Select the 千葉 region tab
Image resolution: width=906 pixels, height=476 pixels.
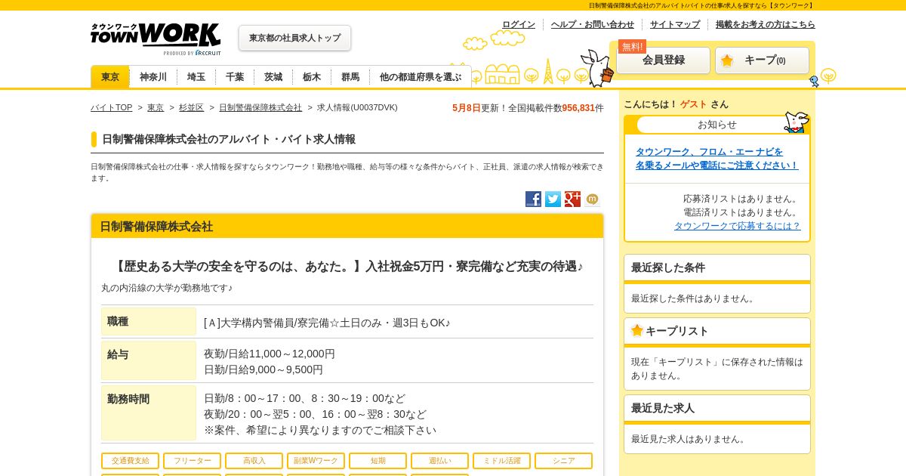coord(235,77)
